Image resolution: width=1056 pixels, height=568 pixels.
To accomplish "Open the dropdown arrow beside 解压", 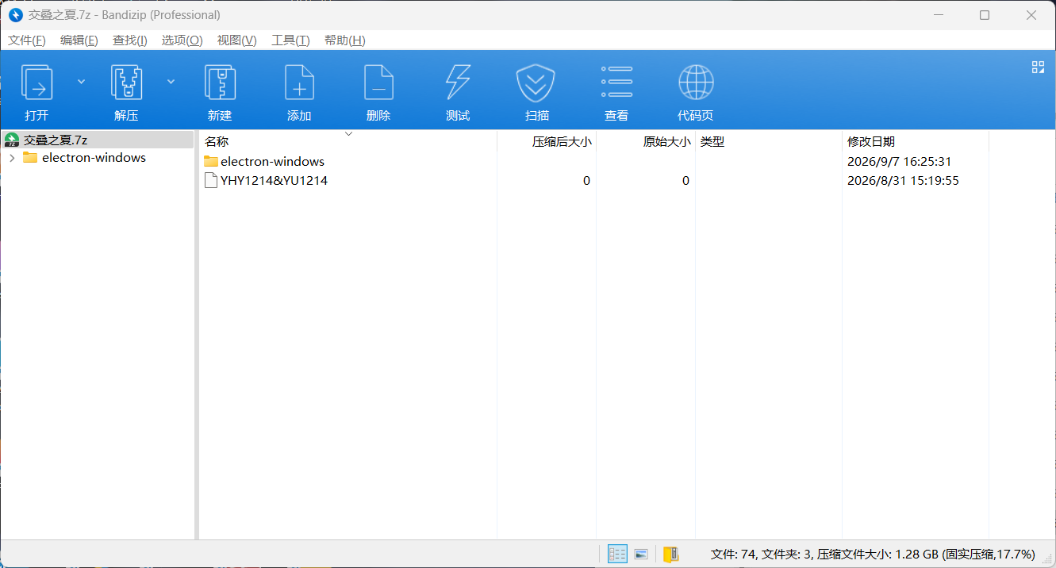I will click(171, 81).
